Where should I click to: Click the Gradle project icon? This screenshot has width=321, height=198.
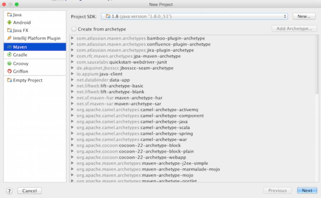(x=9, y=55)
